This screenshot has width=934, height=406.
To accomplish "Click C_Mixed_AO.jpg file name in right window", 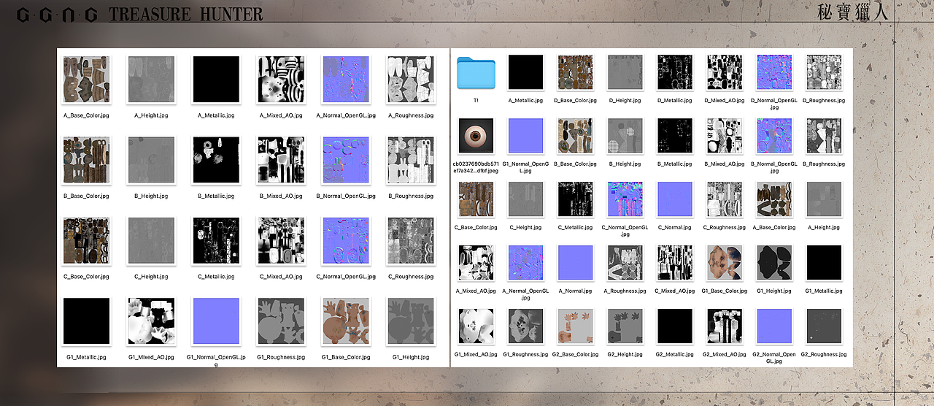I will pyautogui.click(x=674, y=291).
